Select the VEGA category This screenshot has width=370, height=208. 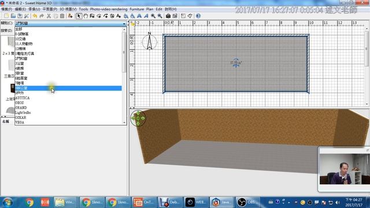click(68, 122)
